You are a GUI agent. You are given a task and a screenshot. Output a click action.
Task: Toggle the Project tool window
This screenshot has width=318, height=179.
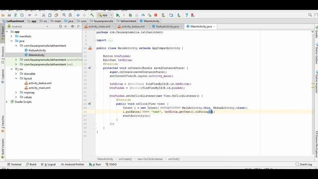pos(2,33)
